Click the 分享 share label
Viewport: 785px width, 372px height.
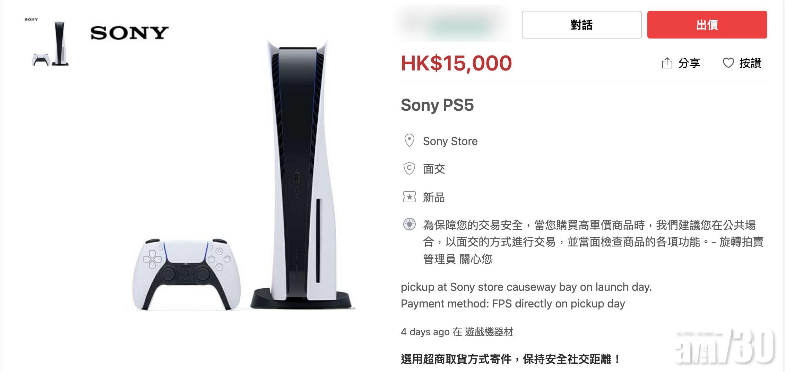[x=689, y=63]
